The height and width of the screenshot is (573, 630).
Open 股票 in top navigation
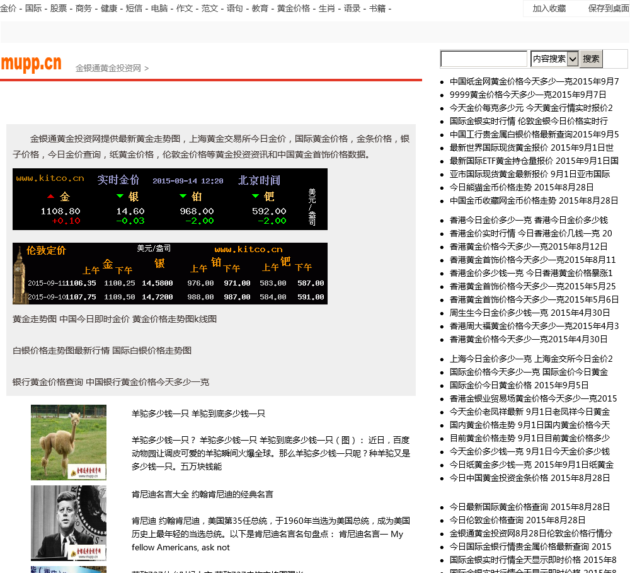click(x=59, y=8)
